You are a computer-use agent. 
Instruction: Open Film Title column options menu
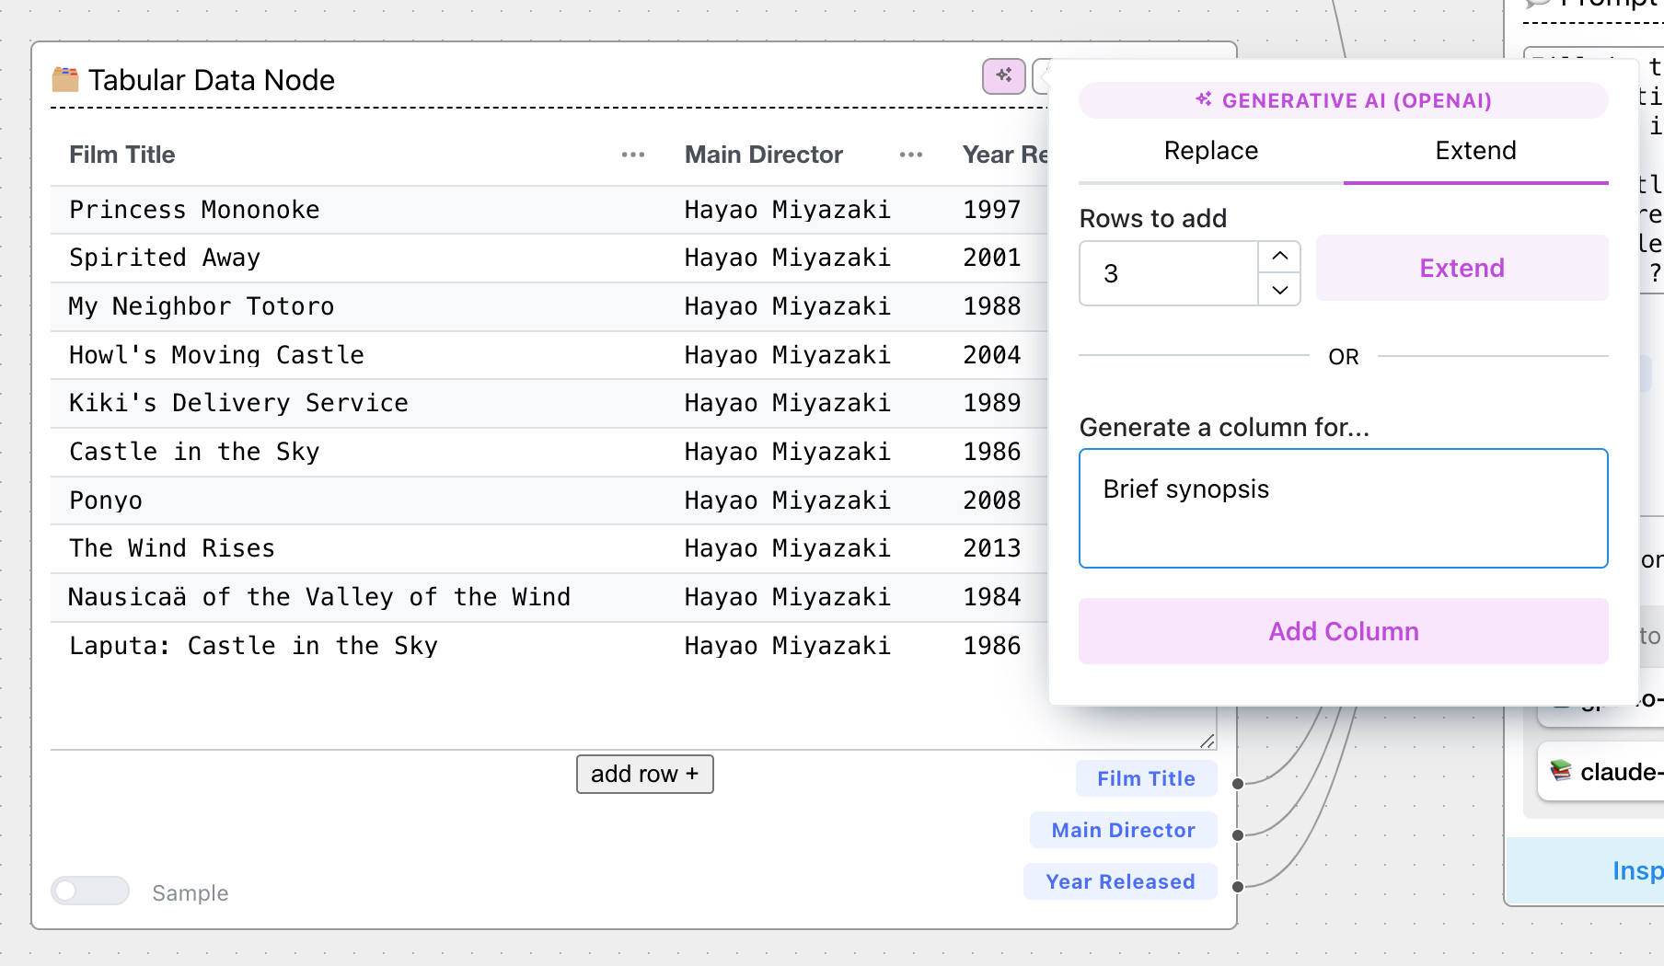[633, 155]
